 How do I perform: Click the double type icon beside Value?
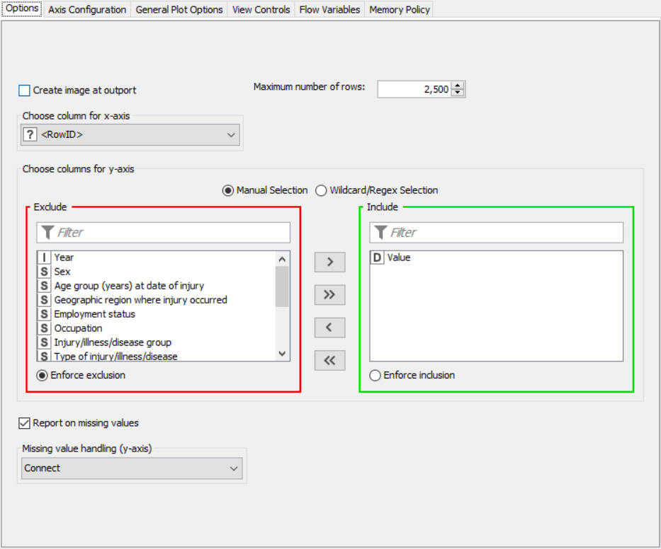(x=378, y=258)
